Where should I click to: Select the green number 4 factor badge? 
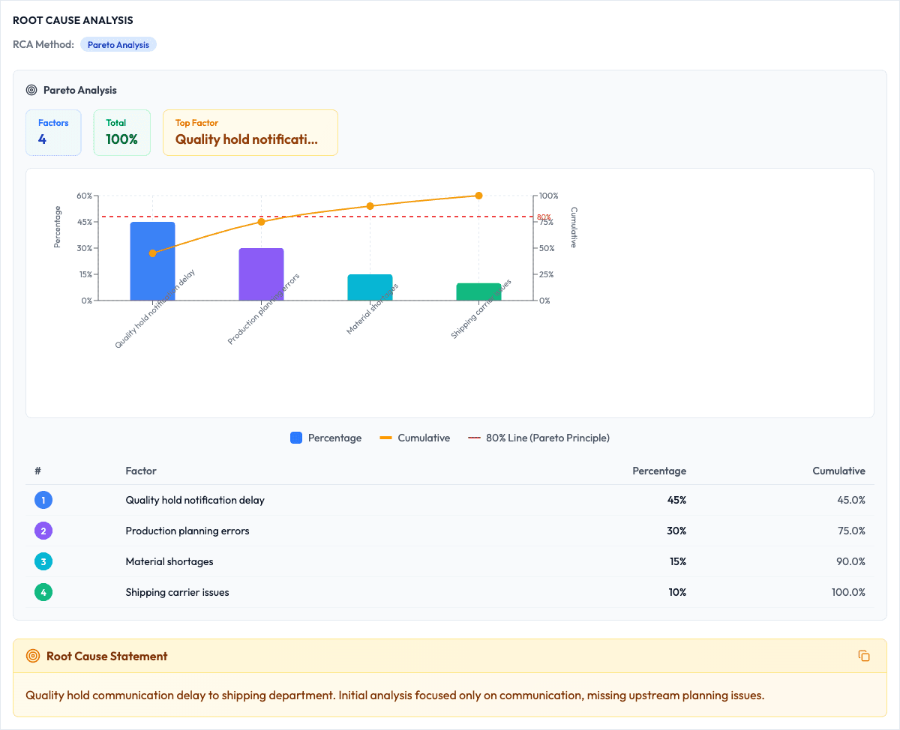tap(43, 592)
